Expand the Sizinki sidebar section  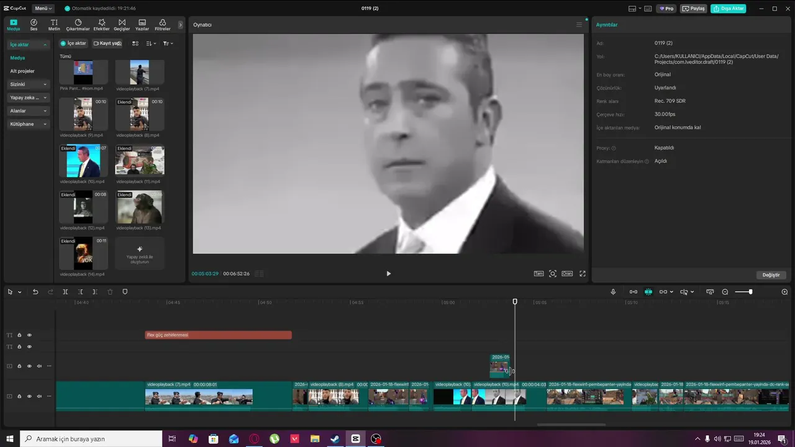[x=28, y=84]
